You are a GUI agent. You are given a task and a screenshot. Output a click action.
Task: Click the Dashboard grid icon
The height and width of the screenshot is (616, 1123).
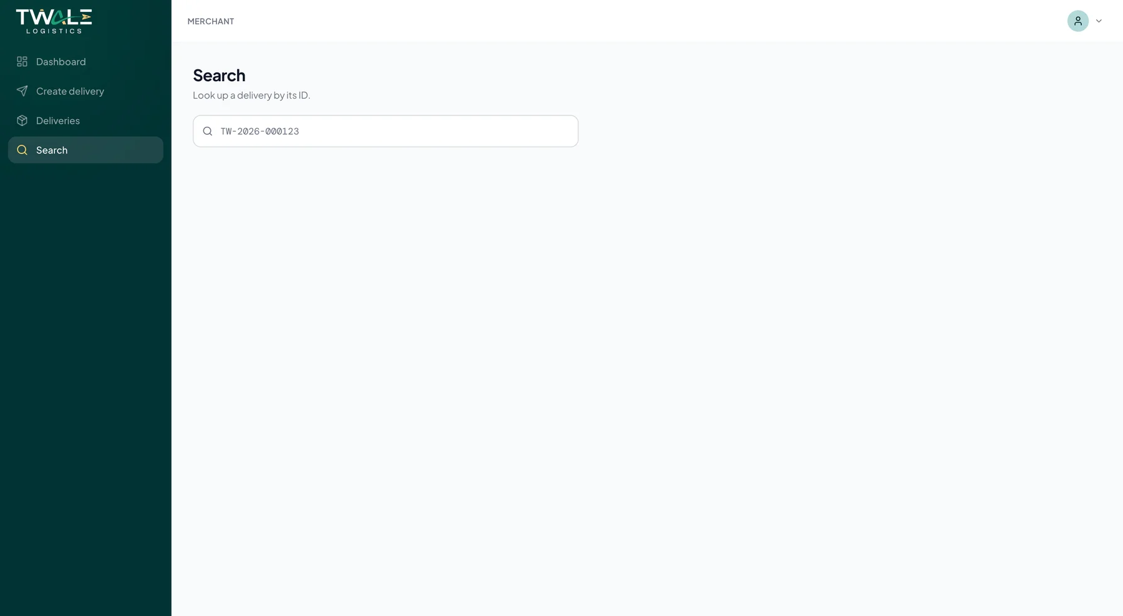(22, 62)
